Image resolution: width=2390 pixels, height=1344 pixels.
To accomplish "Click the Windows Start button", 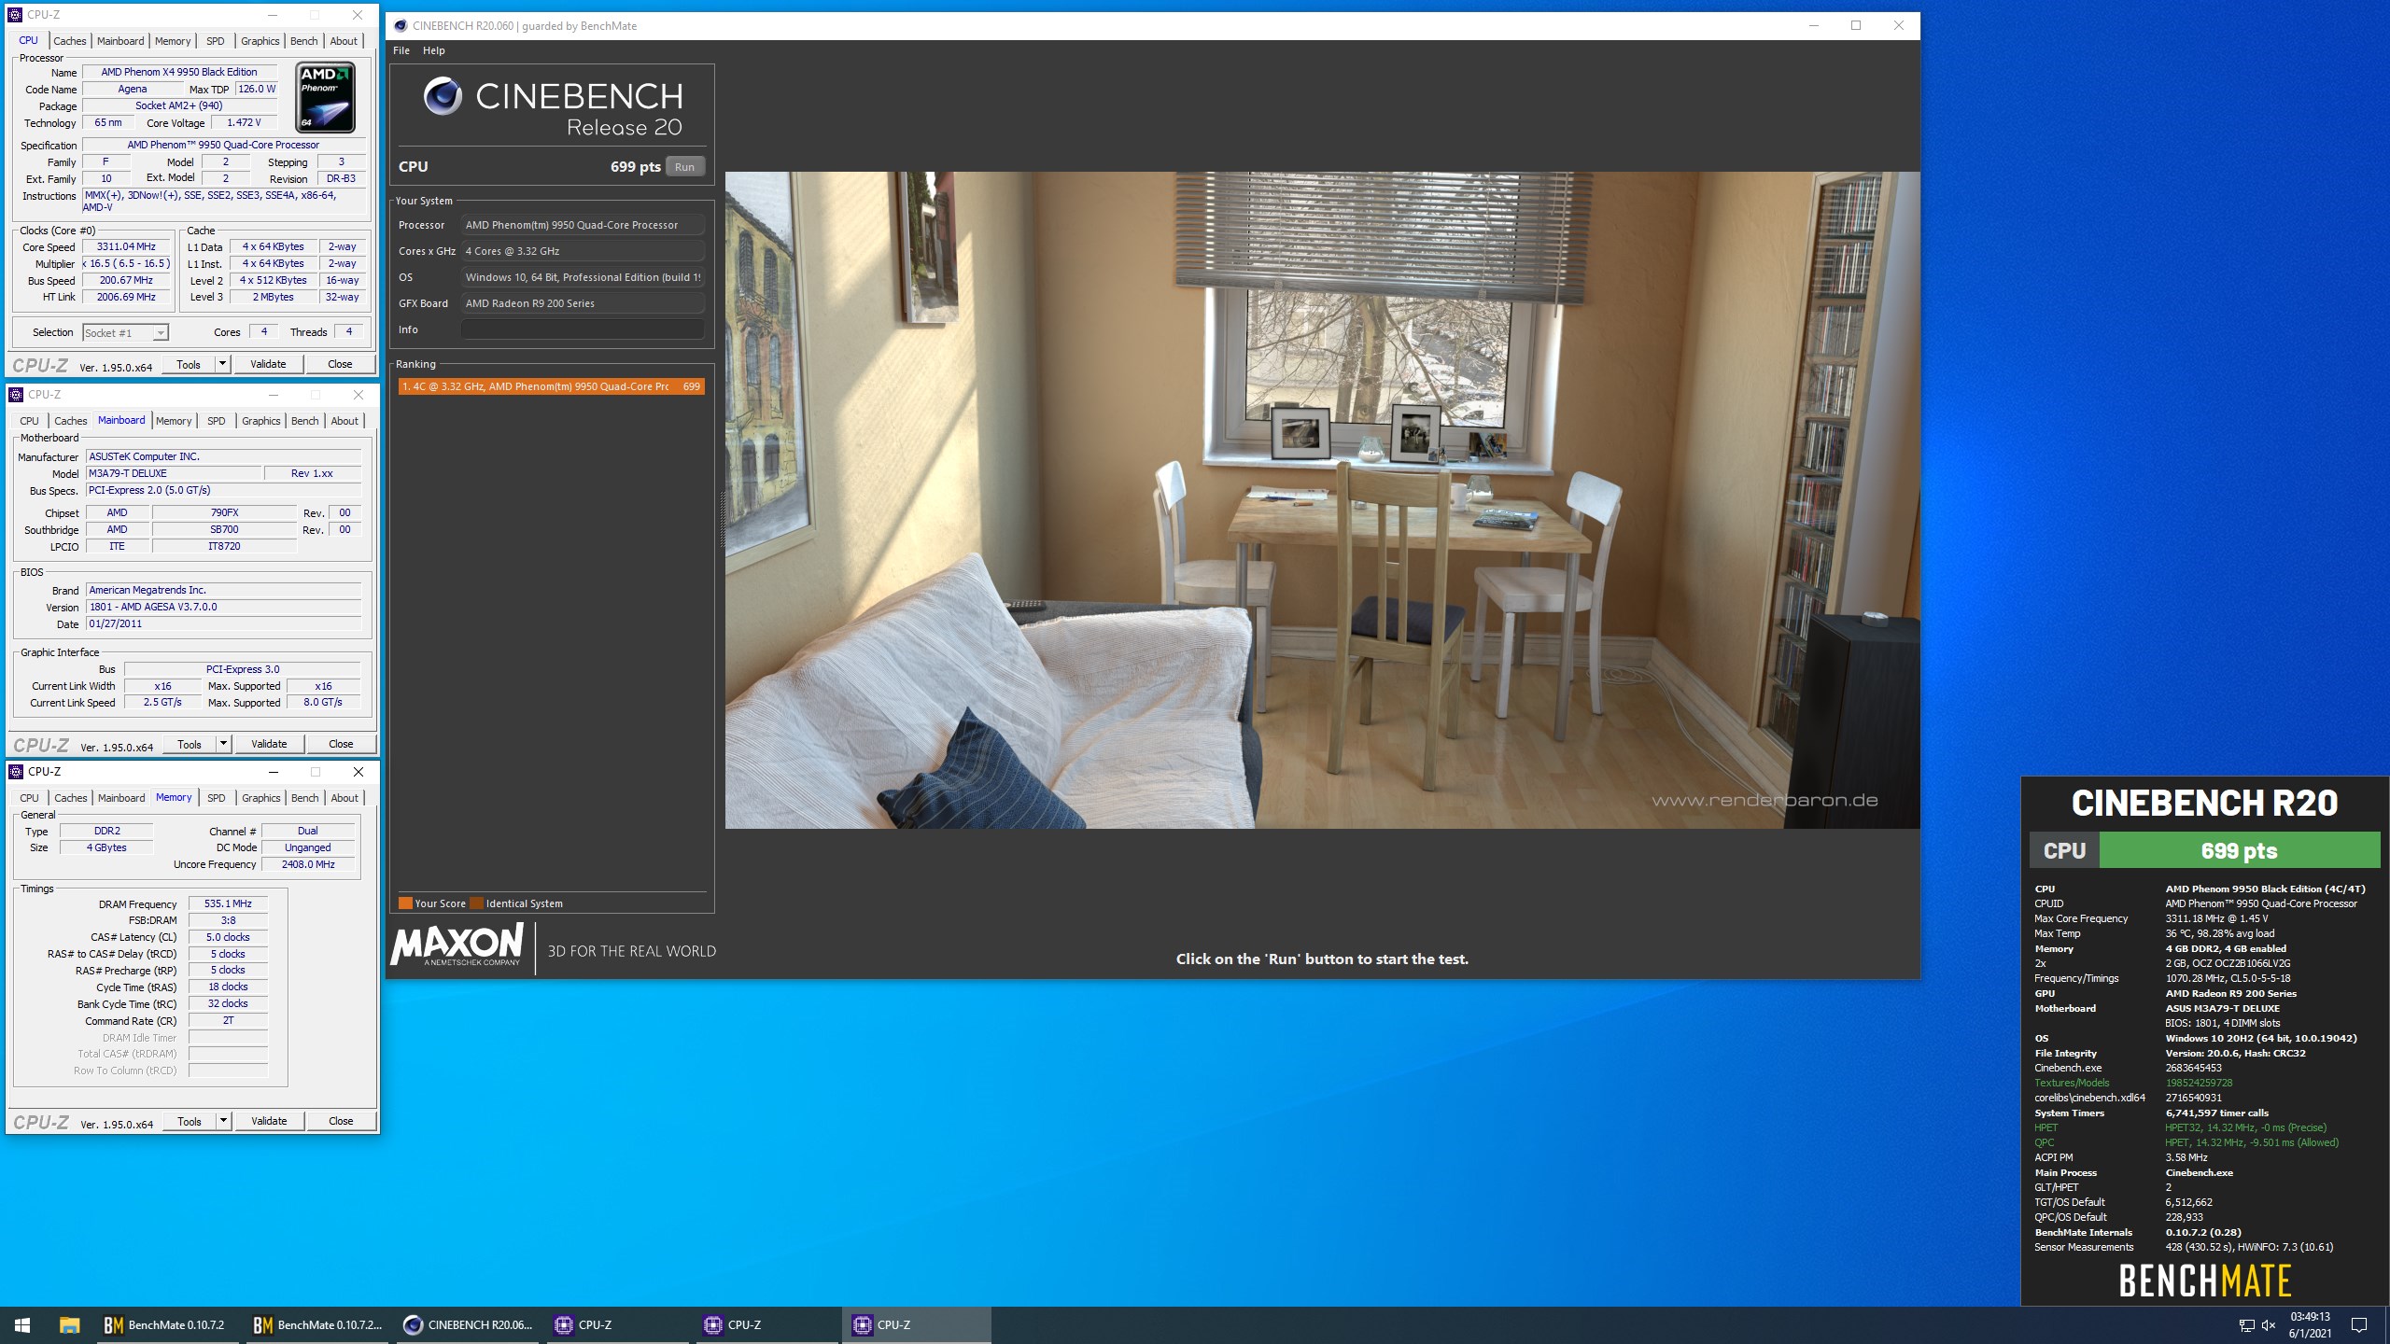I will (x=22, y=1324).
